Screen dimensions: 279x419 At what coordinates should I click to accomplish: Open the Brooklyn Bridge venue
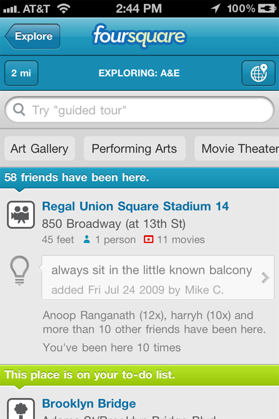click(x=89, y=403)
